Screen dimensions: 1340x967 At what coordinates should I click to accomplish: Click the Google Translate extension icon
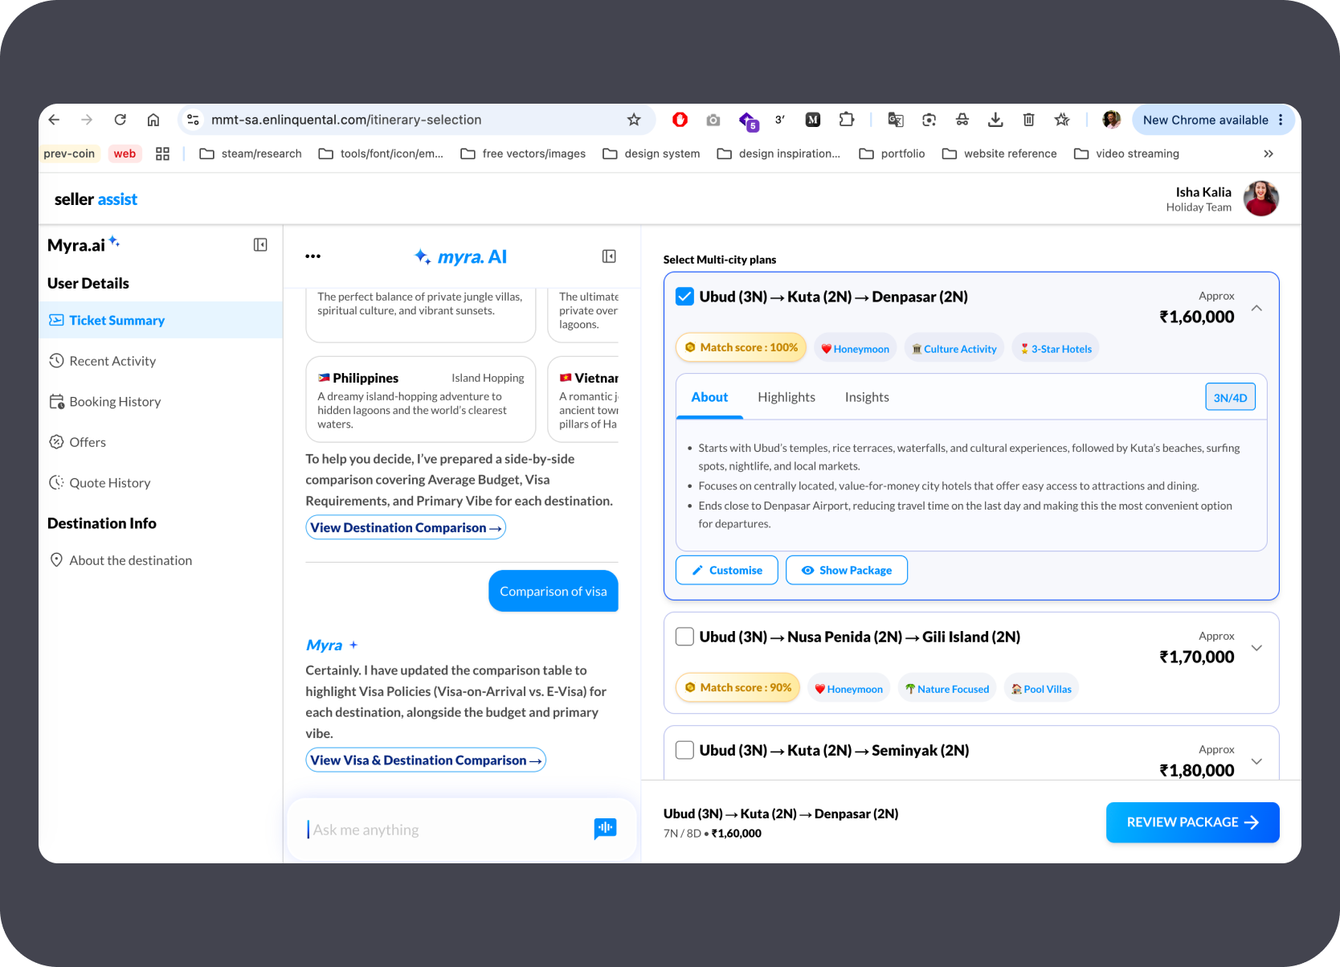pyautogui.click(x=896, y=120)
